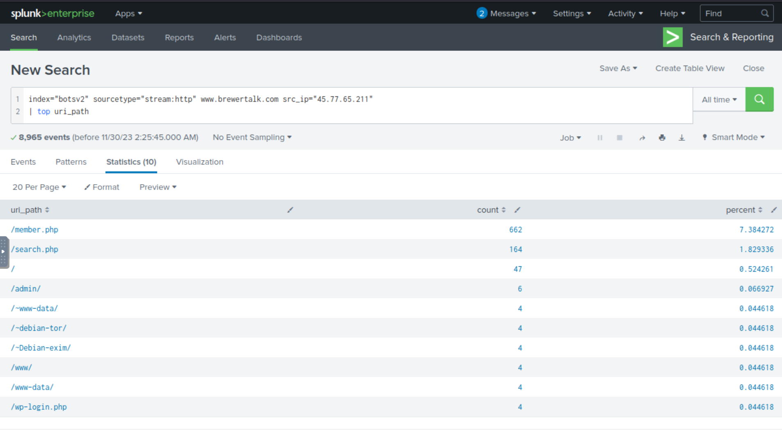Go to the Alerts nav tab
The width and height of the screenshot is (782, 430).
[225, 37]
